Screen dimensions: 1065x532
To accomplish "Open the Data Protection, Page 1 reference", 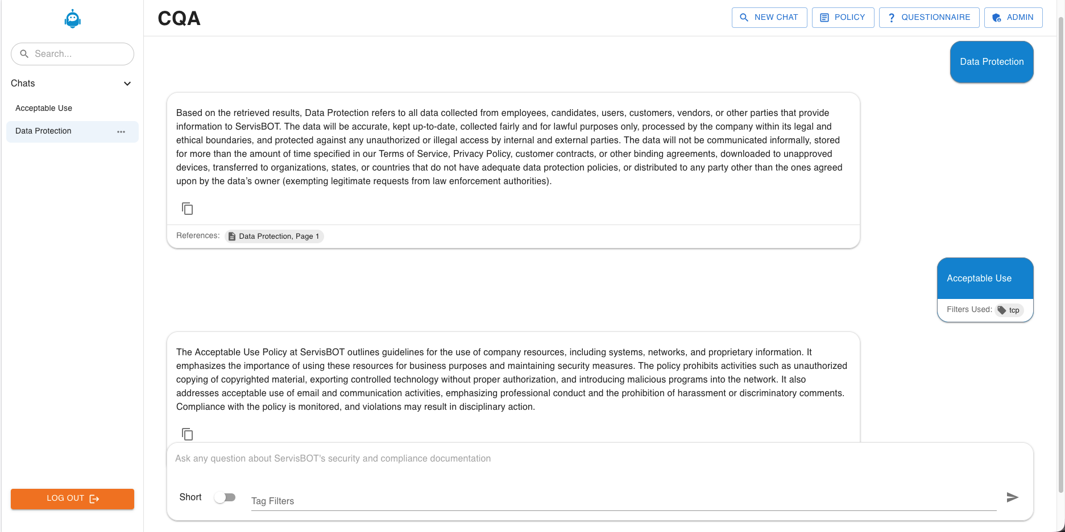I will tap(275, 236).
